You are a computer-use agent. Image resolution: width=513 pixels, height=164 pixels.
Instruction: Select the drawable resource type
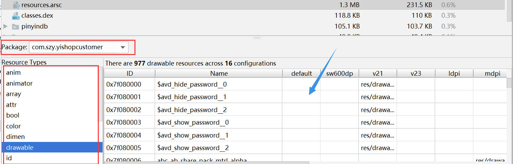(51, 147)
